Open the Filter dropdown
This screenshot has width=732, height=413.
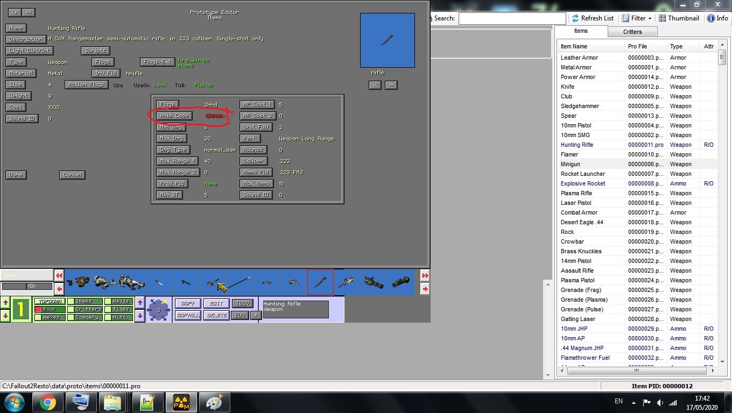637,18
